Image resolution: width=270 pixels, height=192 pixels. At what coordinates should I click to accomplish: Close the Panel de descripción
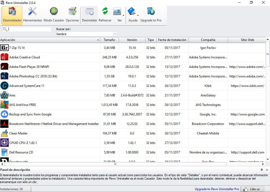(x=267, y=170)
